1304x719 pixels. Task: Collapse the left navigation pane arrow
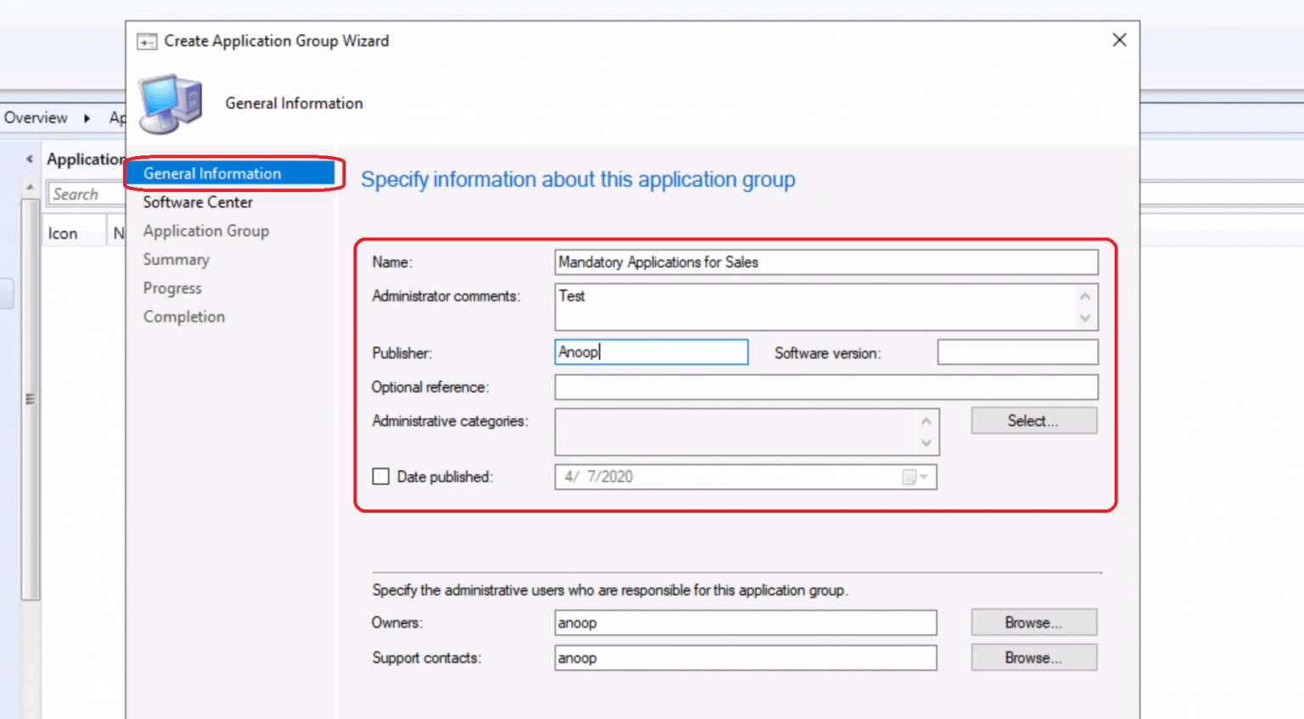[x=30, y=159]
